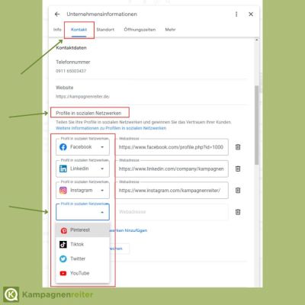Open the three-dot more options menu
The image size is (305, 305).
pyautogui.click(x=236, y=14)
